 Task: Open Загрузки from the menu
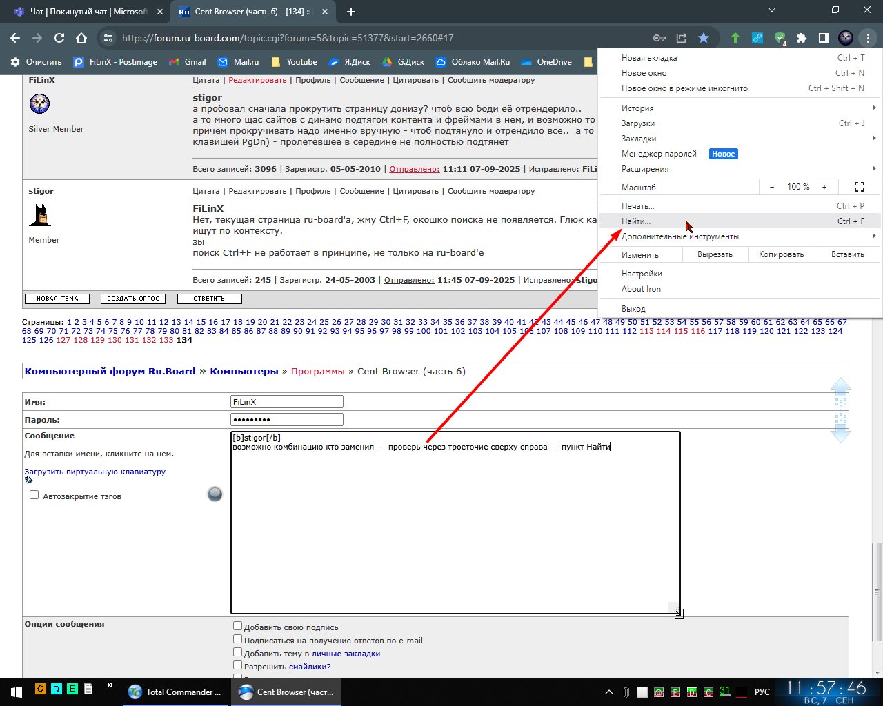[x=740, y=123]
